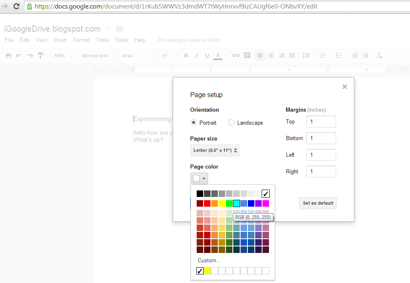Open the Help menu
410x283 pixels.
(x=140, y=40)
